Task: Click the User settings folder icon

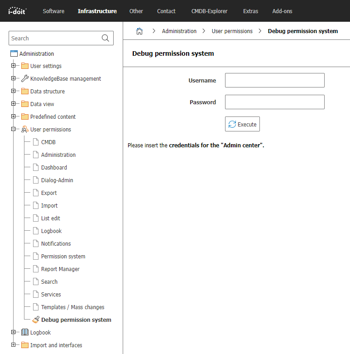Action: click(x=25, y=66)
